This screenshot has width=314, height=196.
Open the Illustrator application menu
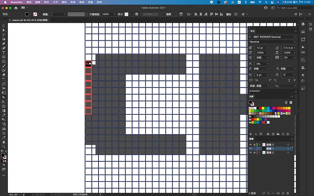16,2
